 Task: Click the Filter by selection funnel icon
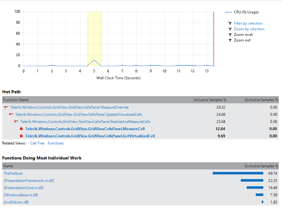(230, 23)
